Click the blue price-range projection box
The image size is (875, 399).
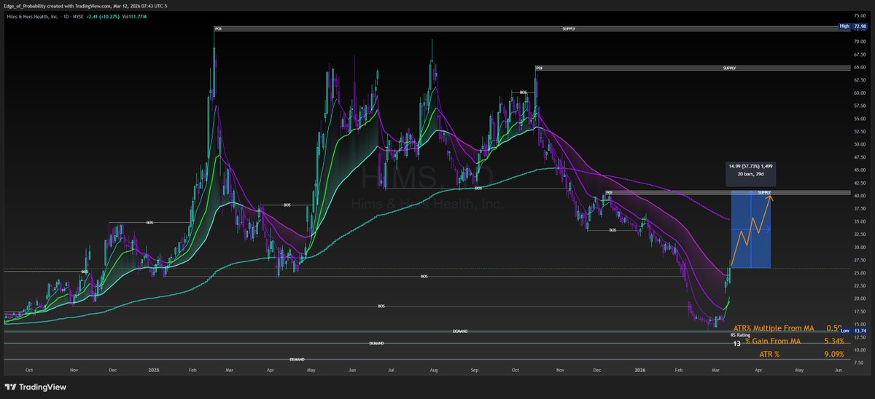coord(751,228)
